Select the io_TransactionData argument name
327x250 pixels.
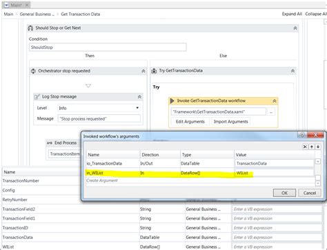(104, 163)
